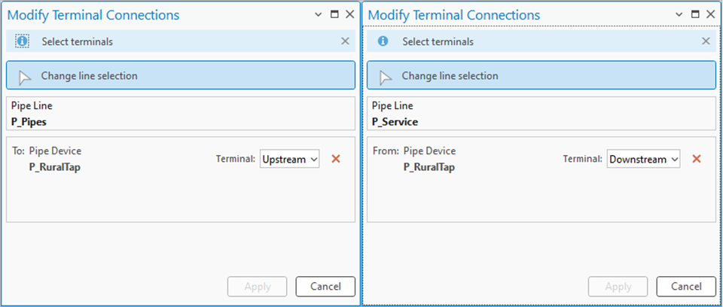Remove the From P_RuralTap terminal connection
Image resolution: width=723 pixels, height=307 pixels.
click(697, 159)
